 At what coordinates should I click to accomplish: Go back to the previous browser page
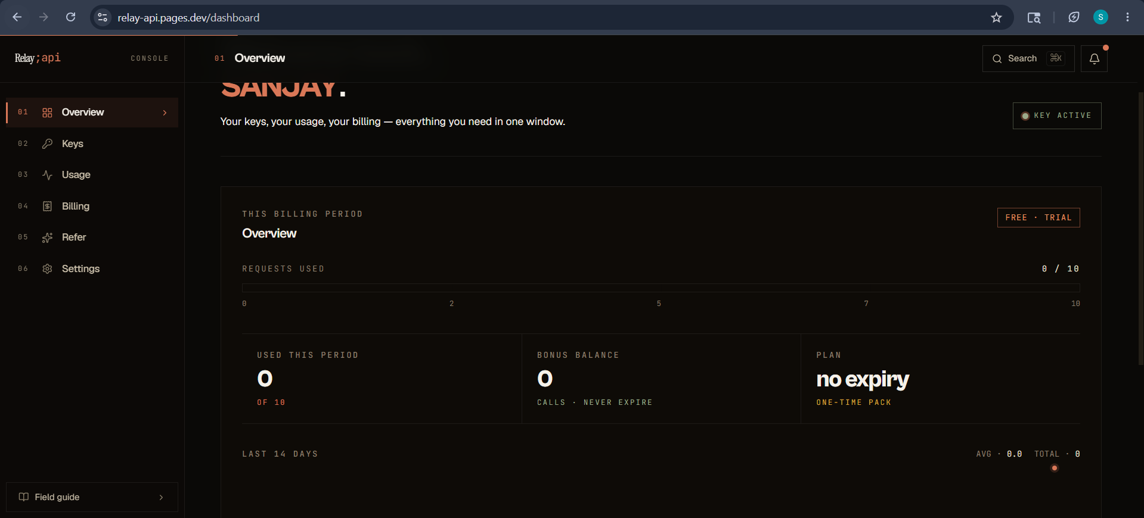tap(17, 17)
